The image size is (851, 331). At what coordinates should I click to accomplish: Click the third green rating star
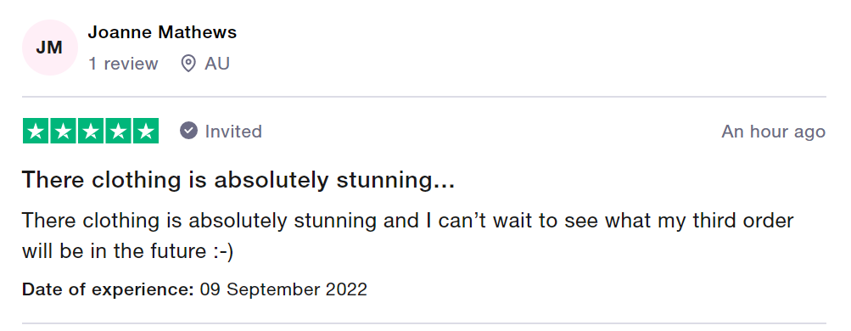(x=91, y=131)
